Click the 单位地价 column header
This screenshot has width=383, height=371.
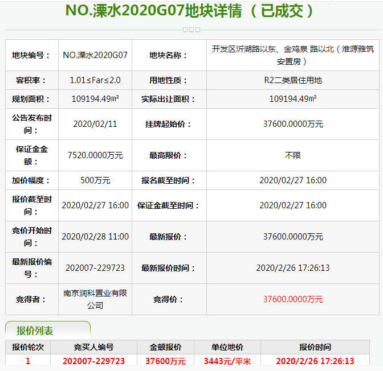(x=227, y=347)
